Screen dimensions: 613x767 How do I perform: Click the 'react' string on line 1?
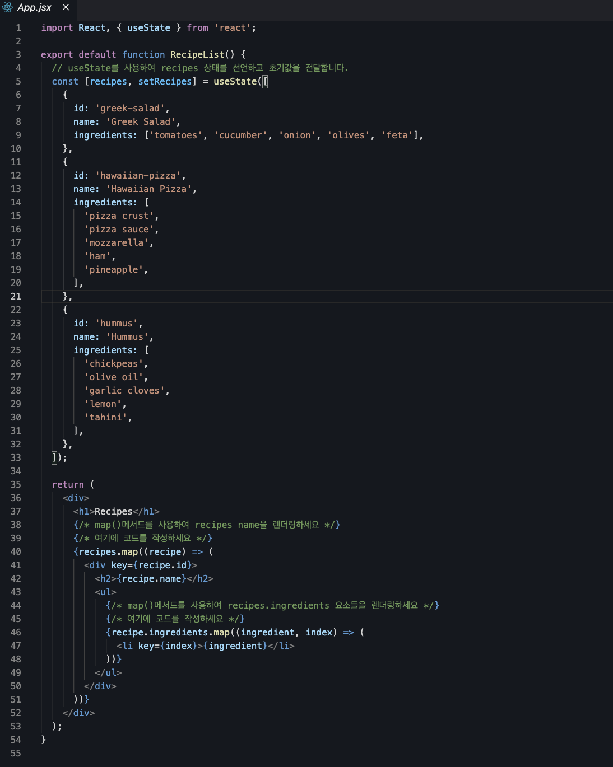tap(233, 27)
